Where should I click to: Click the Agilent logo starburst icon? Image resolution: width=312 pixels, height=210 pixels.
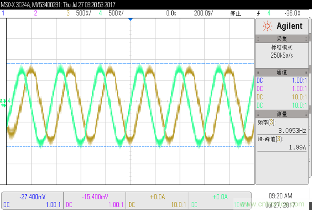[267, 26]
